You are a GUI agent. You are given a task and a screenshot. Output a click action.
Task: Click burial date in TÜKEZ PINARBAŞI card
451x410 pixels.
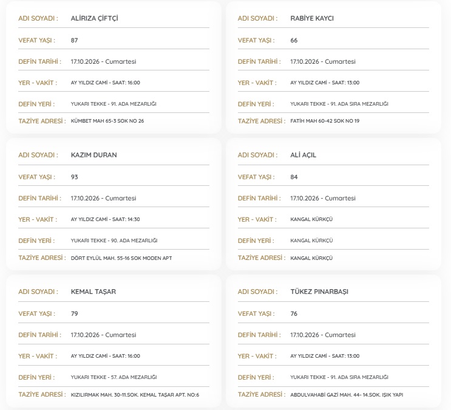(x=323, y=335)
